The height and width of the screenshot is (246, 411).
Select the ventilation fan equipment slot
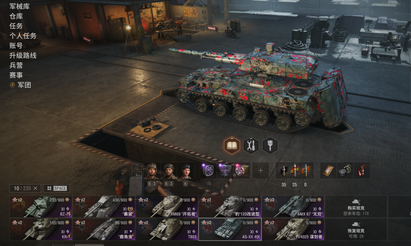(x=209, y=171)
